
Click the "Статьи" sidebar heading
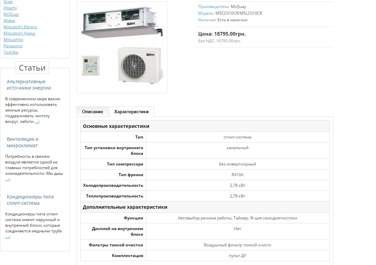[x=32, y=68]
